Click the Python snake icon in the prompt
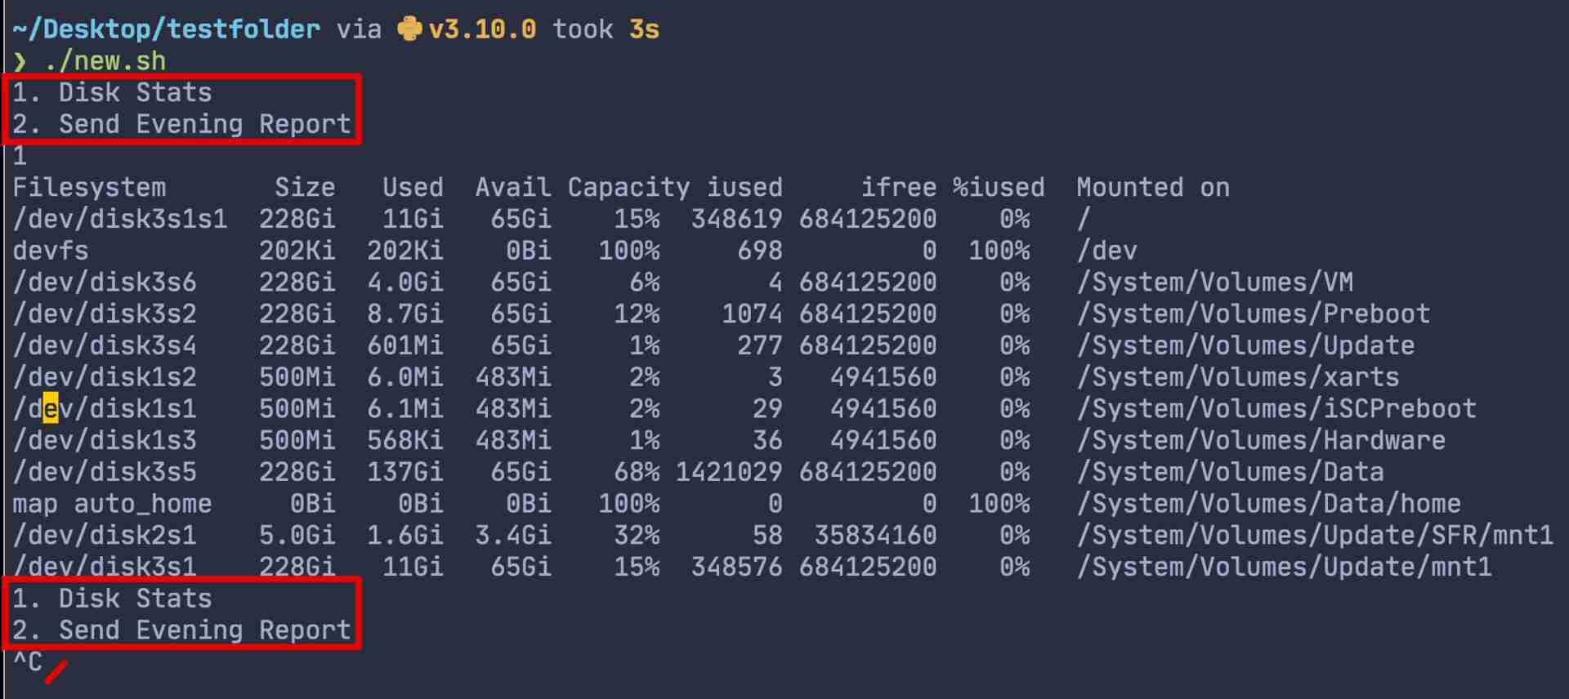The width and height of the screenshot is (1569, 699). pos(409,29)
